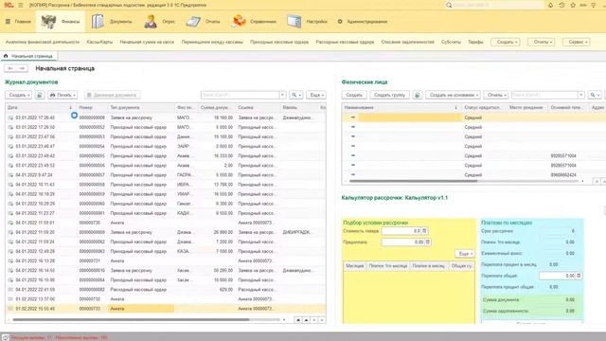Click the 1C logo in title bar
The image size is (606, 341).
click(9, 5)
